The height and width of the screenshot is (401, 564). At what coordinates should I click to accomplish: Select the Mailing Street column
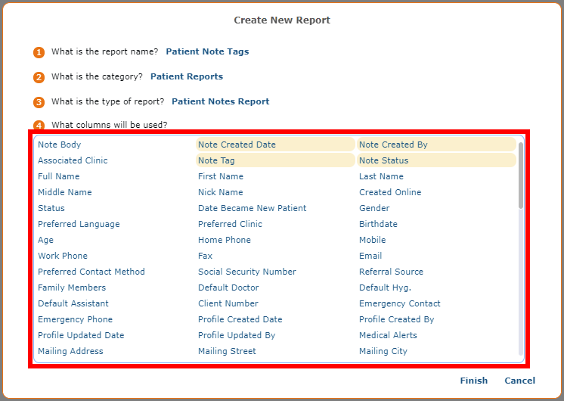pyautogui.click(x=227, y=351)
